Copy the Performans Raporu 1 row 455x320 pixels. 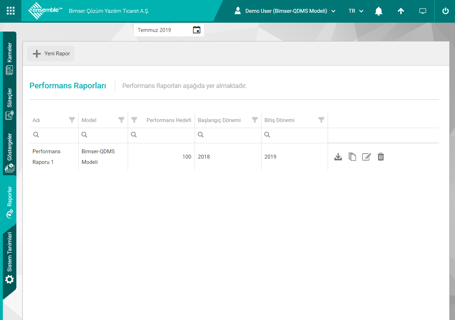point(352,156)
